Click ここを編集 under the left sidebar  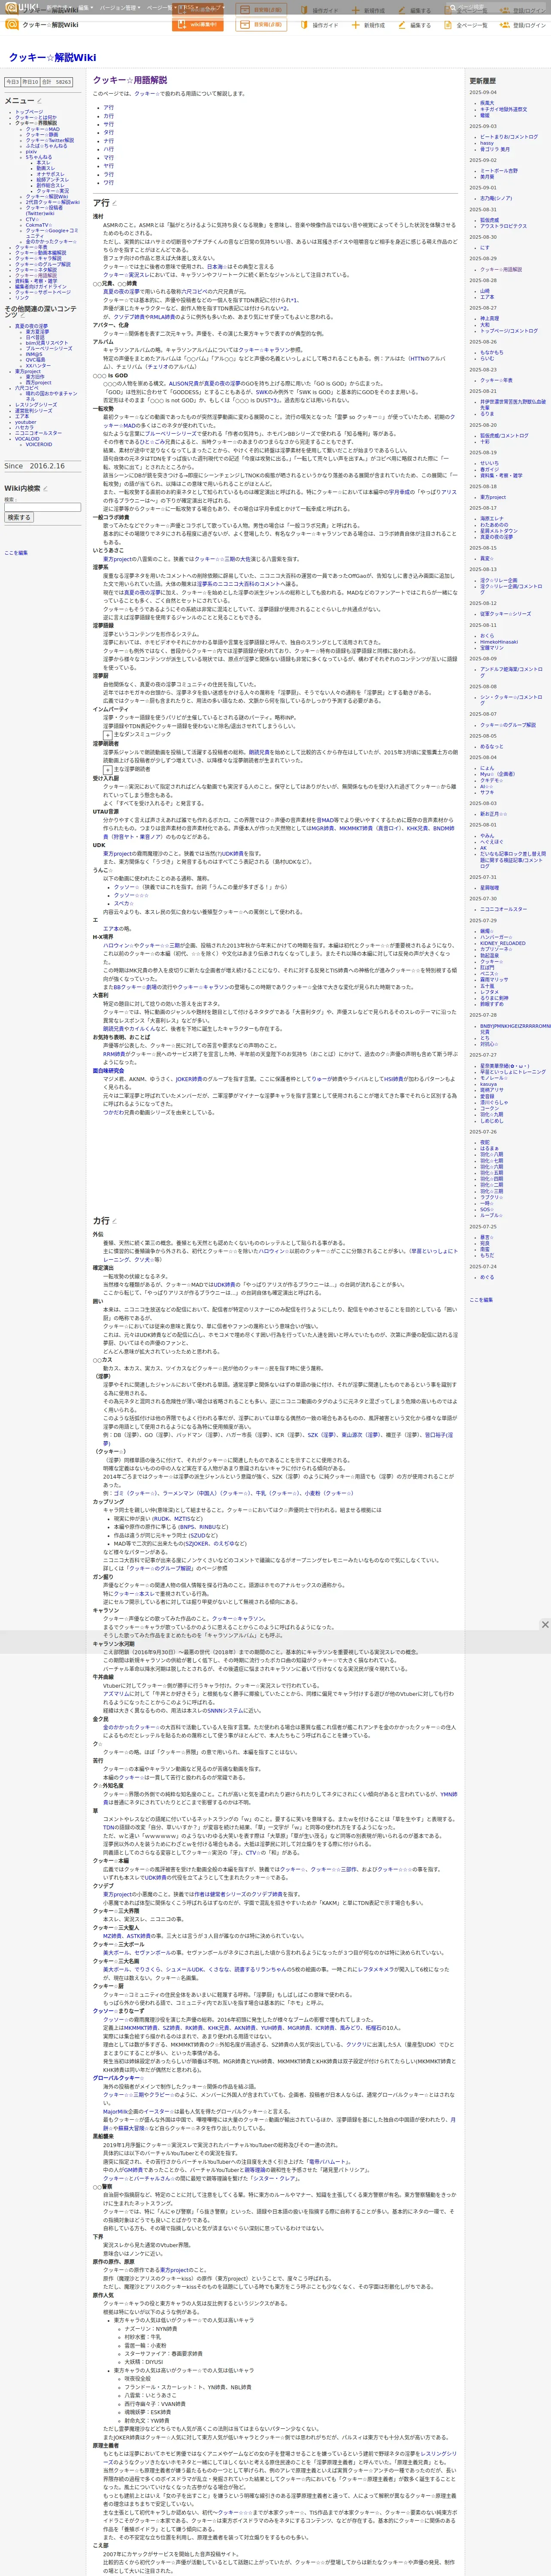pos(16,552)
